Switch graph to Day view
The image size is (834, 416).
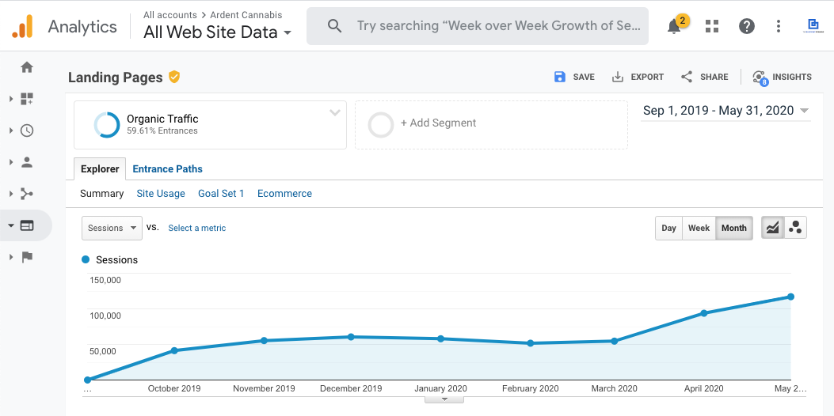(x=668, y=228)
